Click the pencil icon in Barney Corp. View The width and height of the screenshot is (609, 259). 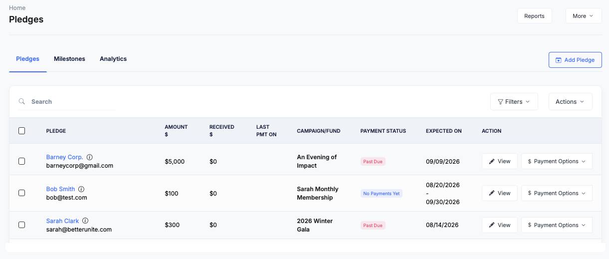pyautogui.click(x=492, y=161)
